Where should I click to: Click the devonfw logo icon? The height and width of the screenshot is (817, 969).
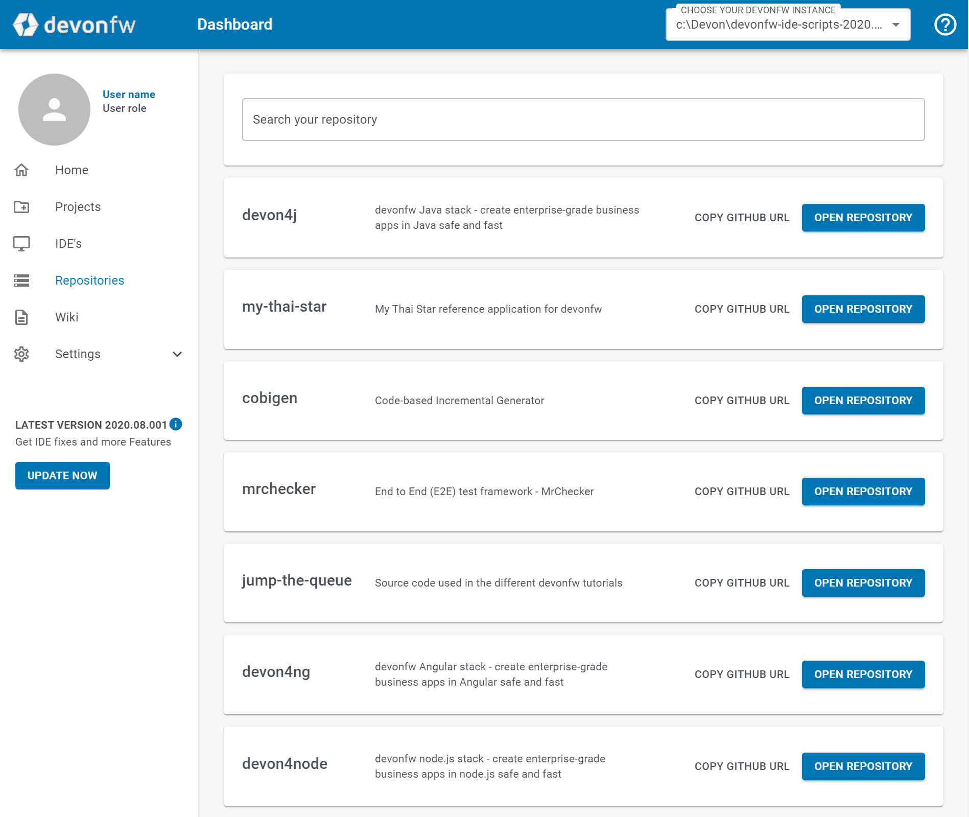pos(26,25)
